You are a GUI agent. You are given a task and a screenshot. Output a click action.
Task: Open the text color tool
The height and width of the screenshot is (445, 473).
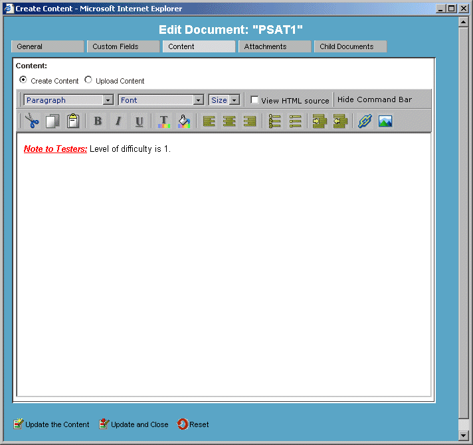(164, 121)
